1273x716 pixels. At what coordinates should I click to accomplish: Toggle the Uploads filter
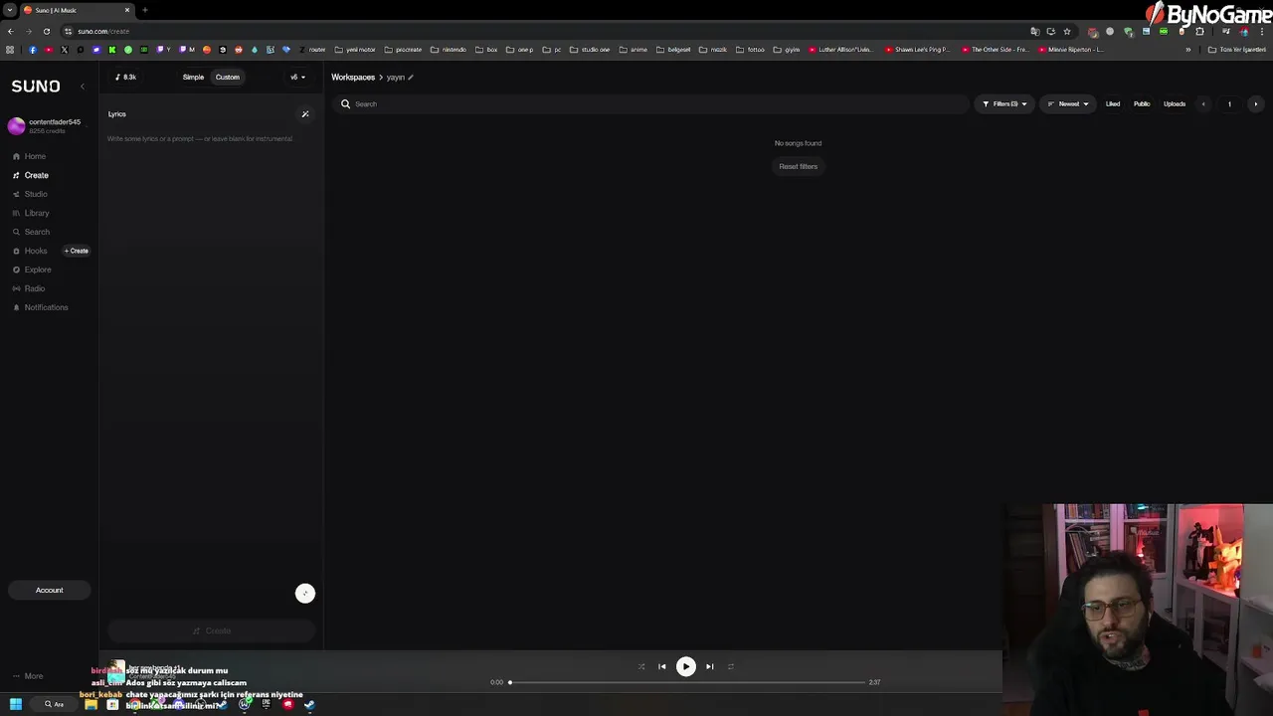click(x=1175, y=103)
